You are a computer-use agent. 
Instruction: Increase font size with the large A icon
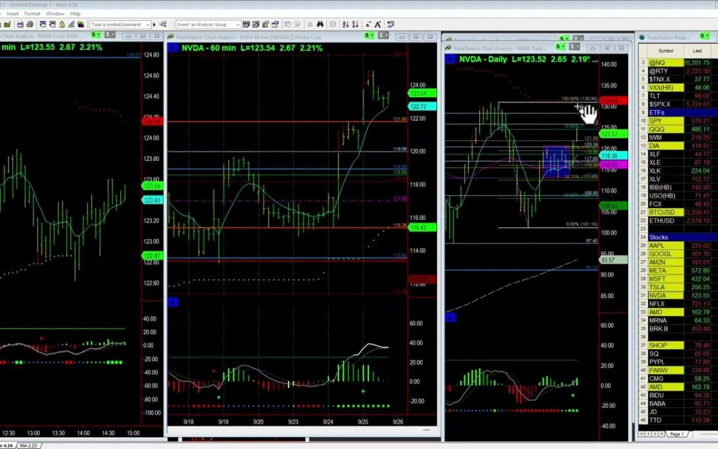(x=378, y=25)
